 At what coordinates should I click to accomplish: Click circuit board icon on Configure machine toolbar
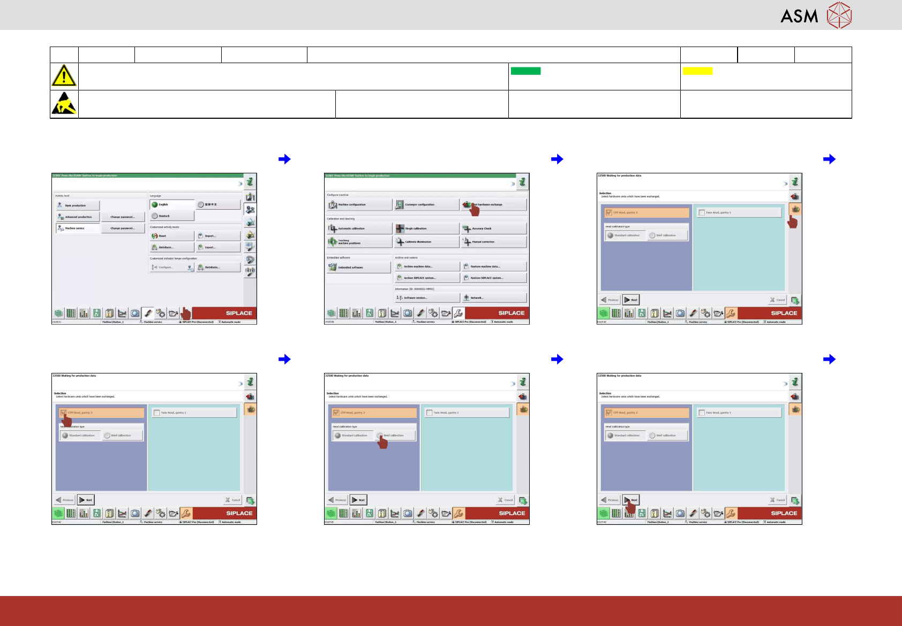click(x=370, y=313)
